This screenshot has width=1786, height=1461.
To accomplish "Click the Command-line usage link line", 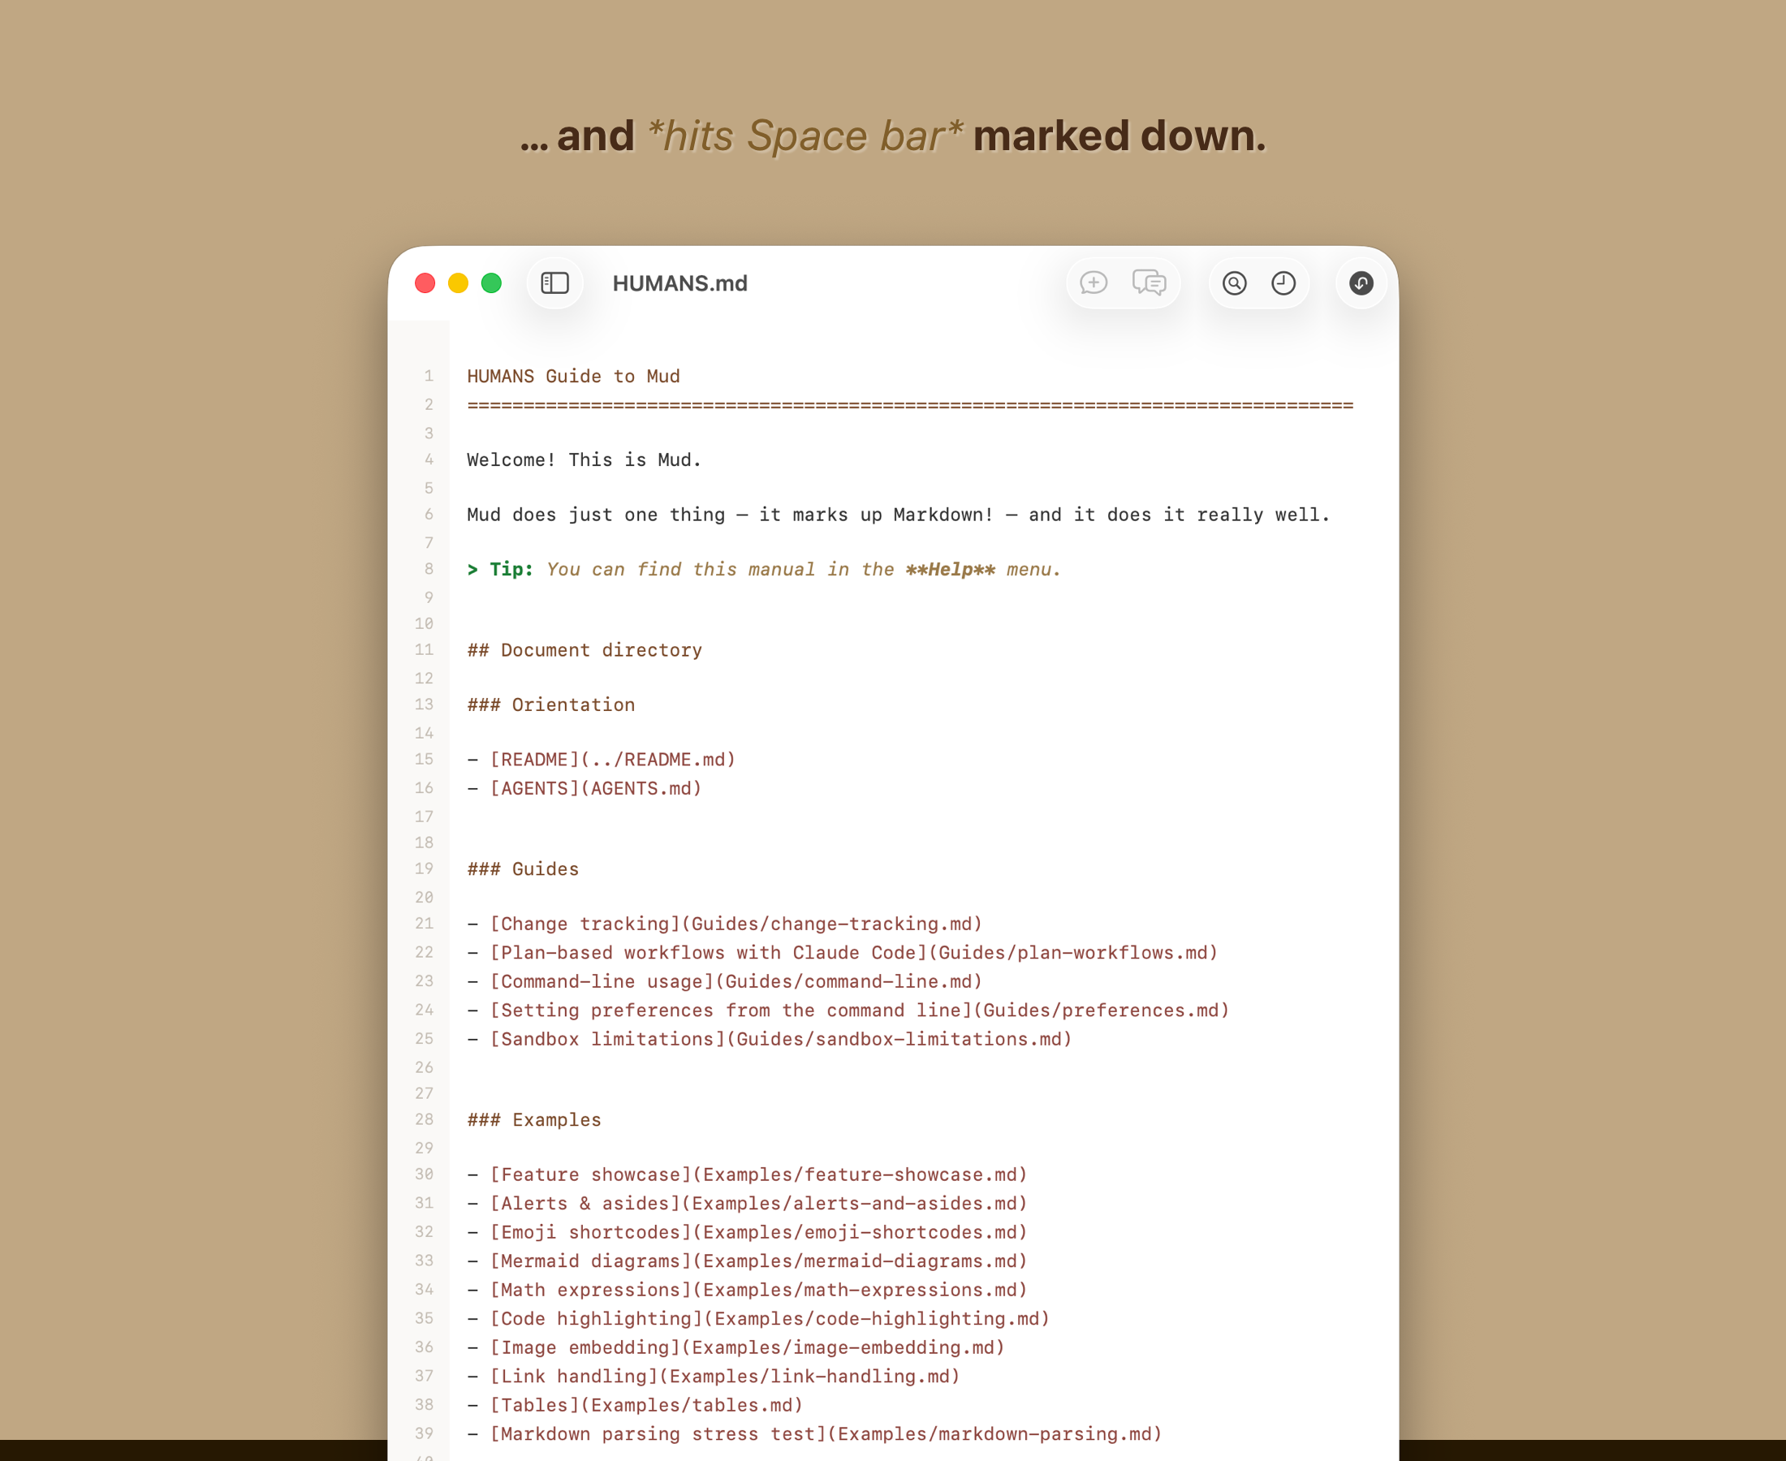I will 725,981.
